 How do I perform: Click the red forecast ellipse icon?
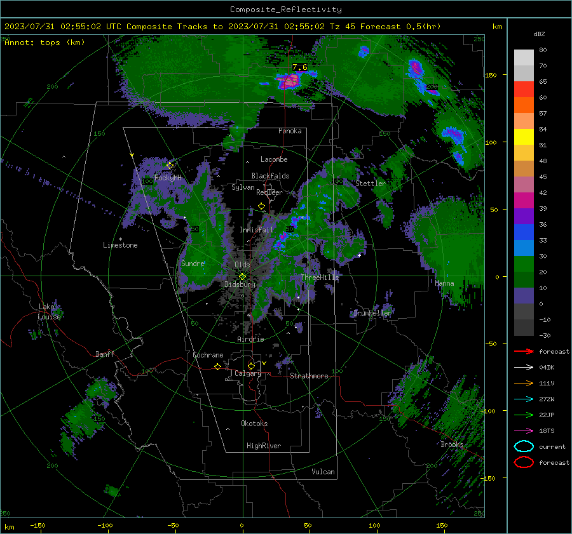[524, 462]
